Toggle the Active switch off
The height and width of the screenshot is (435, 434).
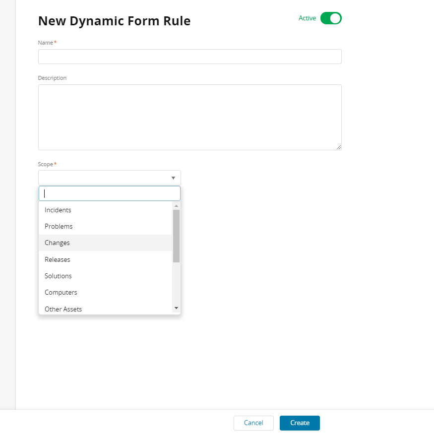click(331, 18)
